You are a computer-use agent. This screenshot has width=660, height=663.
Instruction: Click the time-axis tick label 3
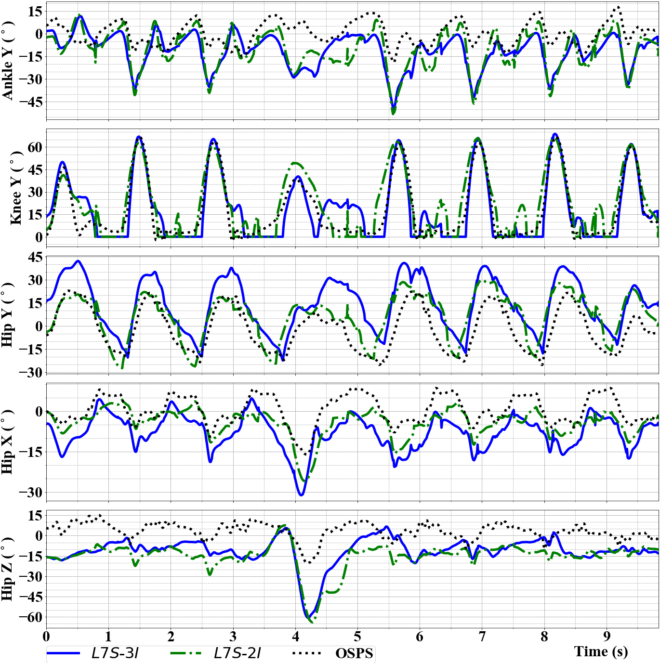(233, 637)
